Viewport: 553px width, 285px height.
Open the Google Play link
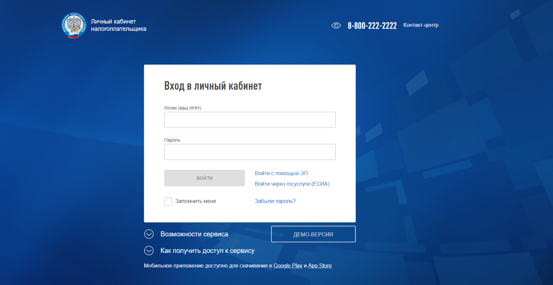pos(288,266)
